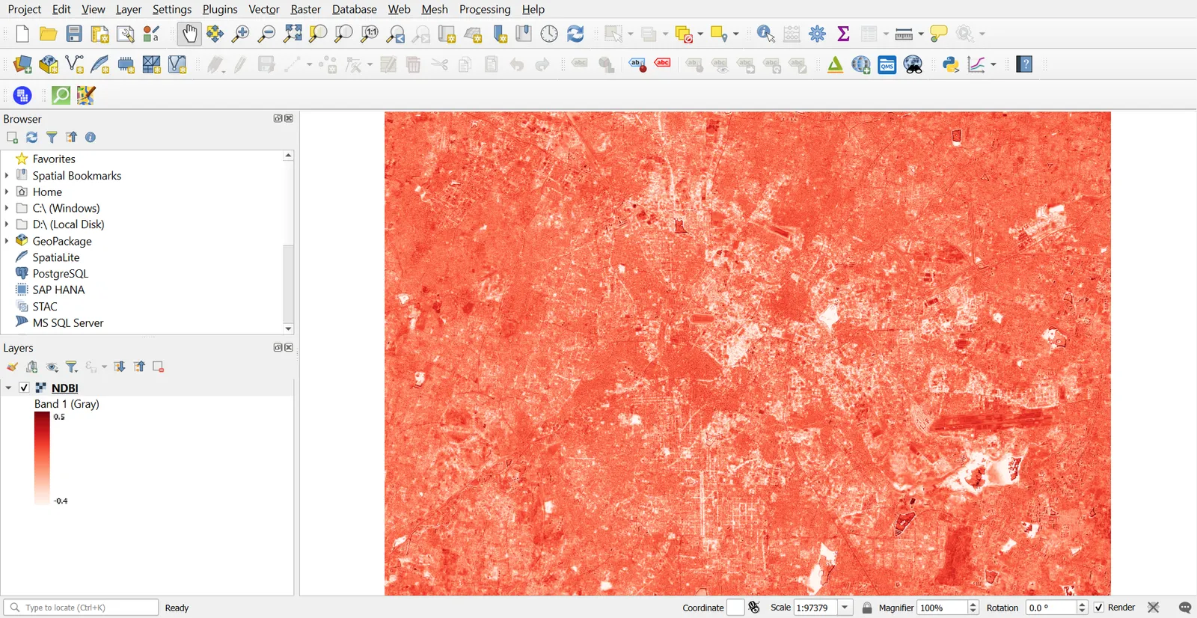Expand the C:\ (Windows) drive
Viewport: 1197px width, 618px height.
7,208
